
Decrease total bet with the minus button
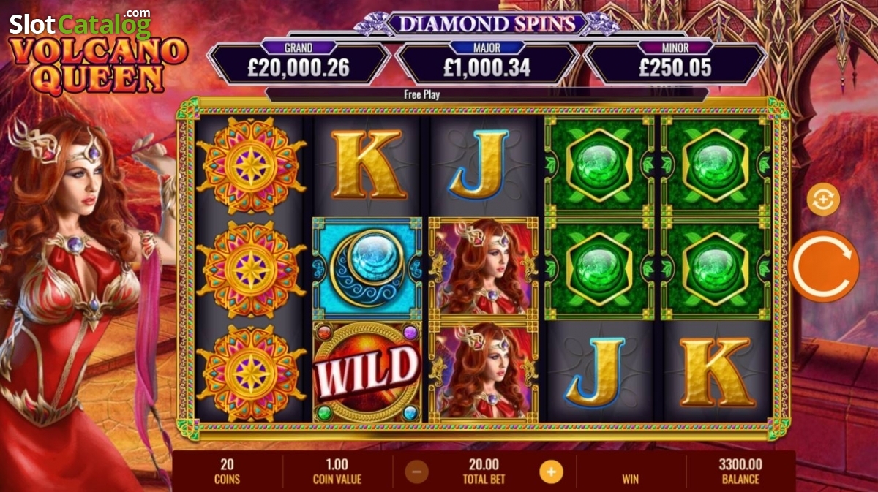(x=417, y=472)
